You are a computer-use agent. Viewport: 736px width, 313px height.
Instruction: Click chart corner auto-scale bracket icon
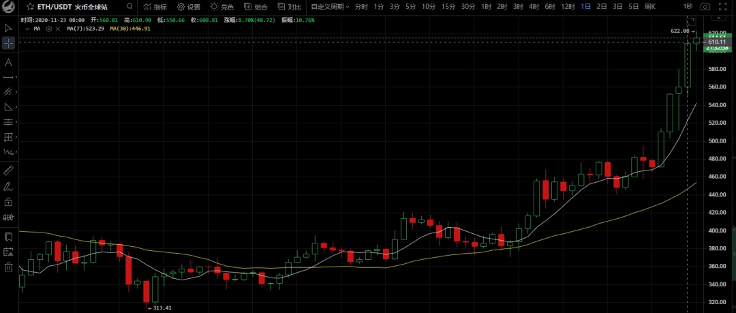click(691, 20)
